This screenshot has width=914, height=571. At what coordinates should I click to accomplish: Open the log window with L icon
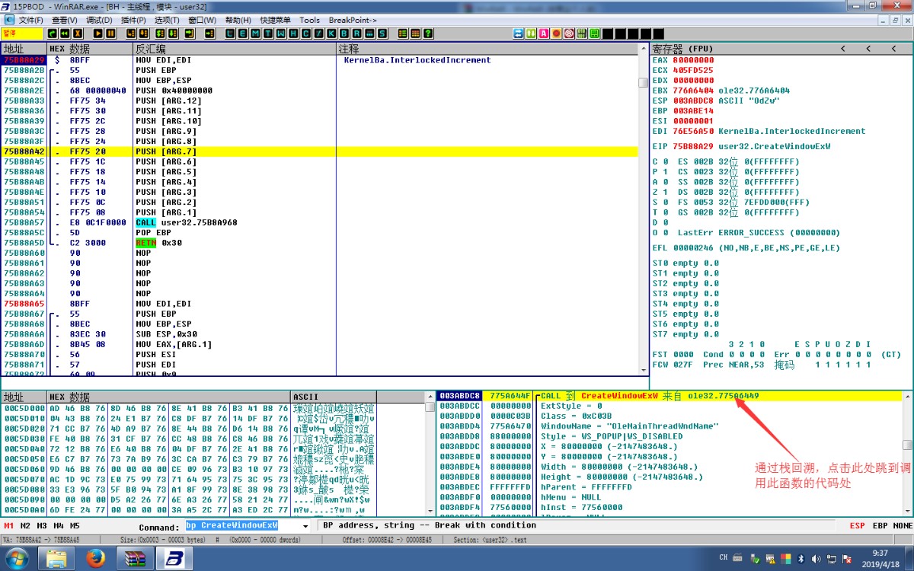(x=232, y=33)
